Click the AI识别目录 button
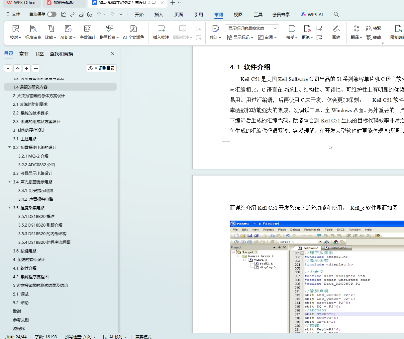Screen dimensions: 404x339 (x=101, y=68)
